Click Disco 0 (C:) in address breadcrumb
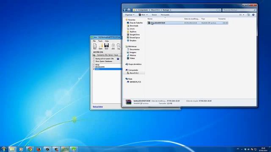Image resolution: width=271 pixels, height=152 pixels. (155, 10)
